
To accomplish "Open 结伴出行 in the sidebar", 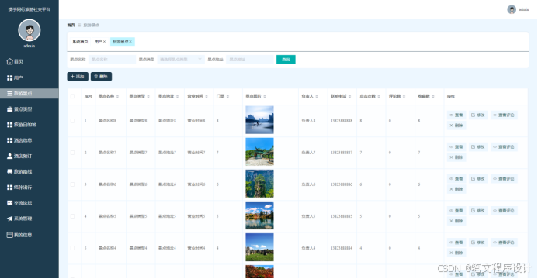I will pyautogui.click(x=30, y=188).
